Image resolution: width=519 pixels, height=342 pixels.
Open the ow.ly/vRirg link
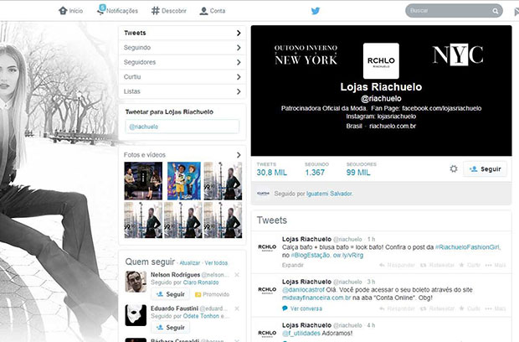coord(348,255)
